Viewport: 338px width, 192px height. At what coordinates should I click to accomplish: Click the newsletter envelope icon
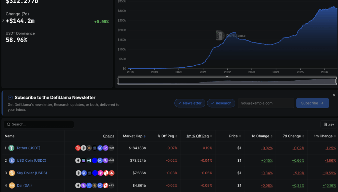(x=10, y=97)
